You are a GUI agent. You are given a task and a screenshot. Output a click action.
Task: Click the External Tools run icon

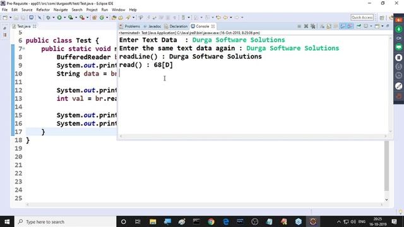click(82, 18)
